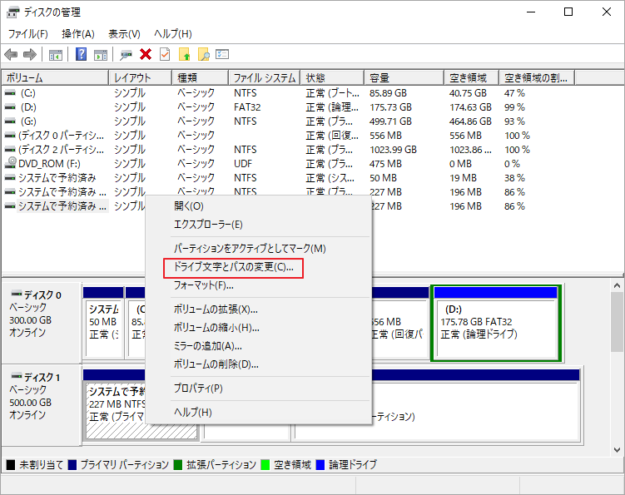Screen dimensions: 625x495
Task: Click the 空き領域 bright green legend swatch
Action: tap(265, 465)
